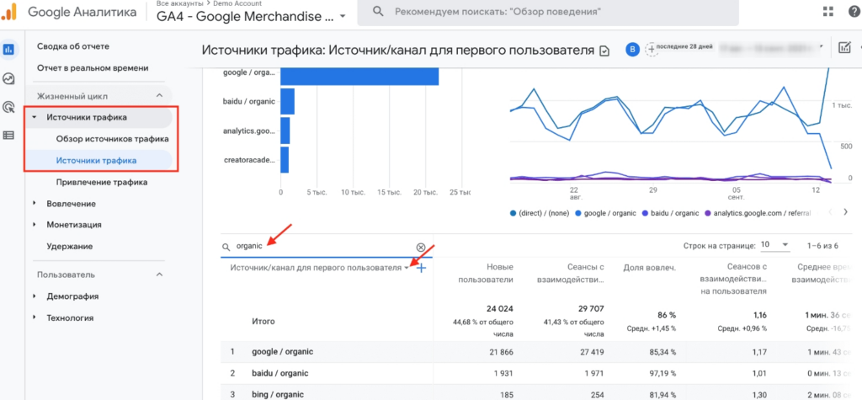Collapse the Жизненный цикл section
The height and width of the screenshot is (400, 862).
point(159,96)
